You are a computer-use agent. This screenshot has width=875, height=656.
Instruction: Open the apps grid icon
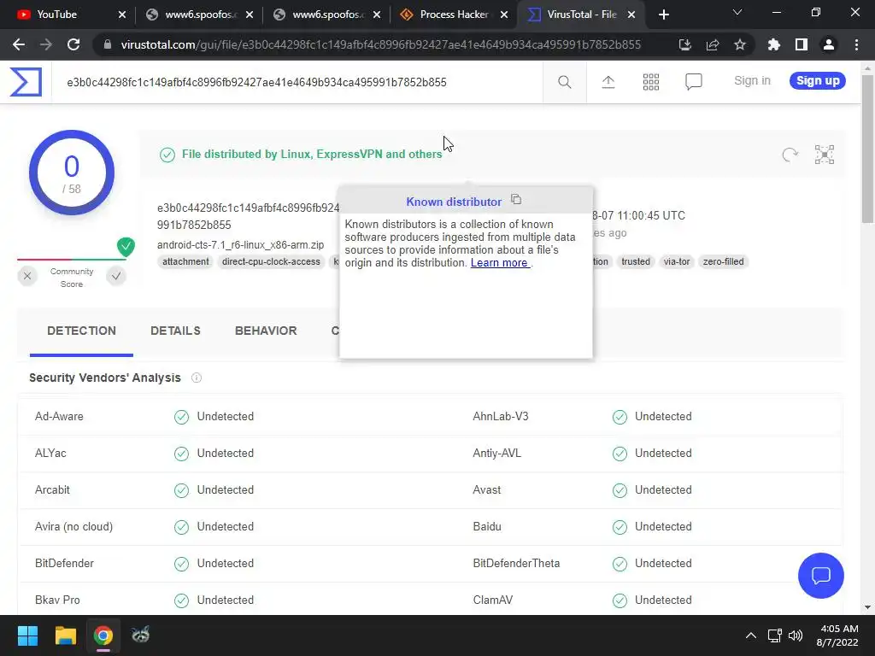pyautogui.click(x=650, y=82)
